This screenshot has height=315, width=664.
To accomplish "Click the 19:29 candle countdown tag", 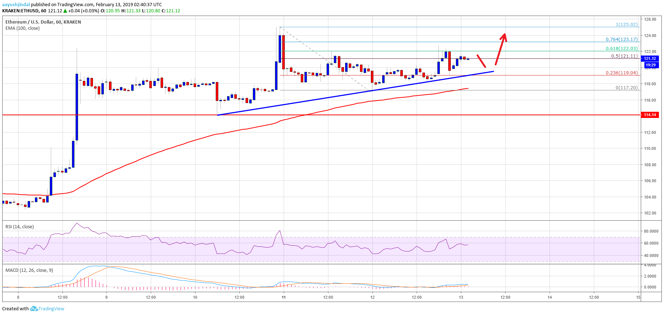I will pos(650,65).
